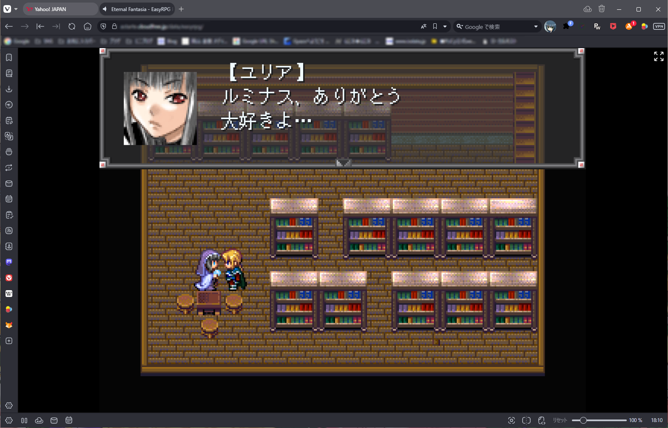The width and height of the screenshot is (668, 428).
Task: Open the Vivaldi web panel
Action: [x=9, y=278]
